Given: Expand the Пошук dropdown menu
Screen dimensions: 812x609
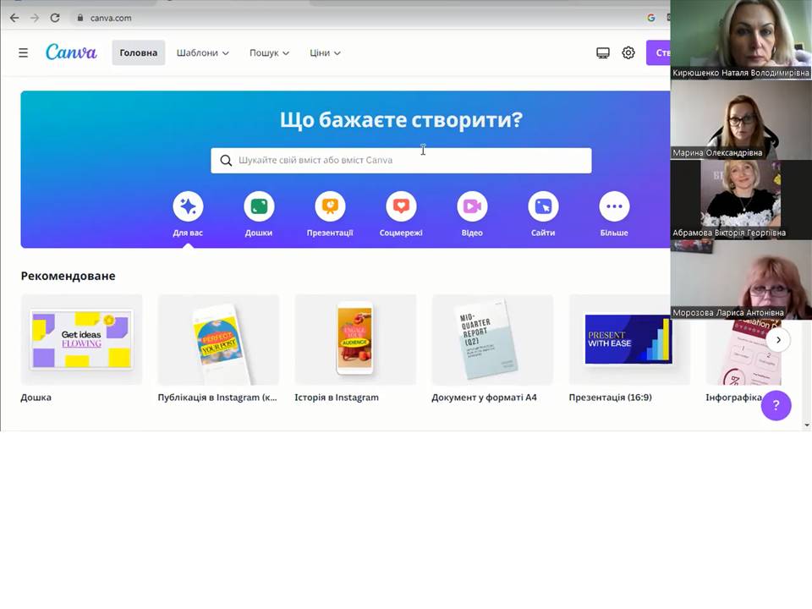Looking at the screenshot, I should tap(269, 52).
